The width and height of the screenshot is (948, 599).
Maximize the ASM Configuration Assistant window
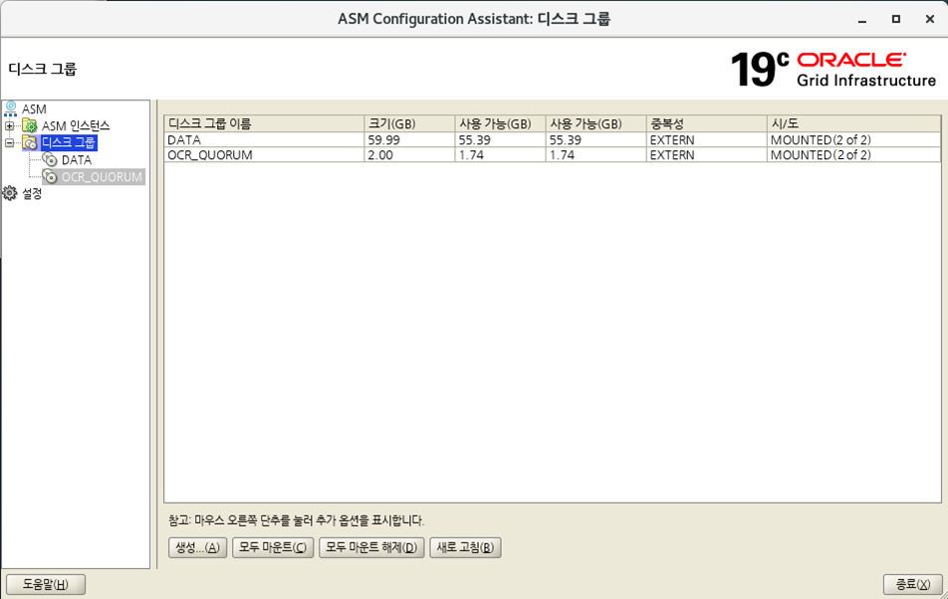(x=896, y=19)
